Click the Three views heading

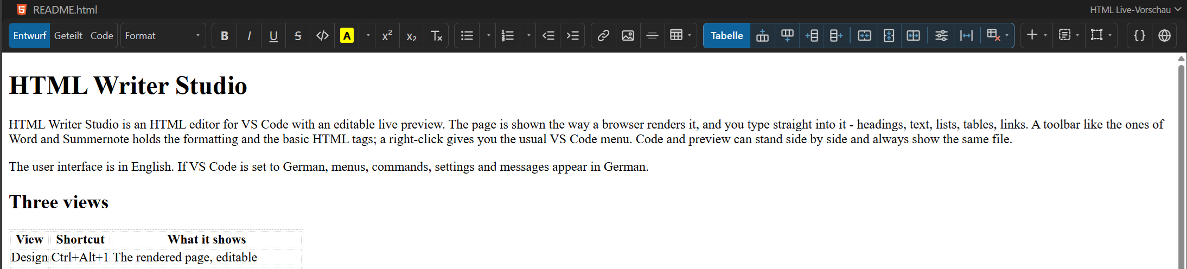point(59,202)
